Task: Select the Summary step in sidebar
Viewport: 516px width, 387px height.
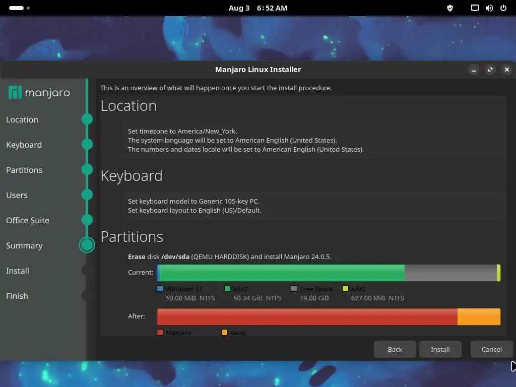Action: tap(24, 245)
